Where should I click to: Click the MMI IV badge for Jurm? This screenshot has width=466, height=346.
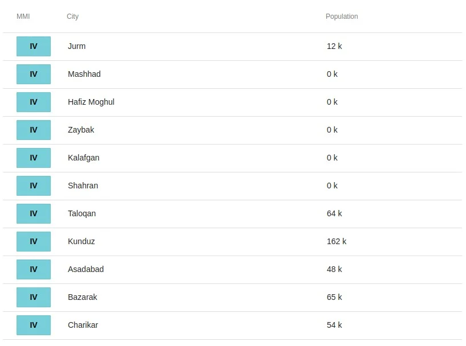point(34,46)
